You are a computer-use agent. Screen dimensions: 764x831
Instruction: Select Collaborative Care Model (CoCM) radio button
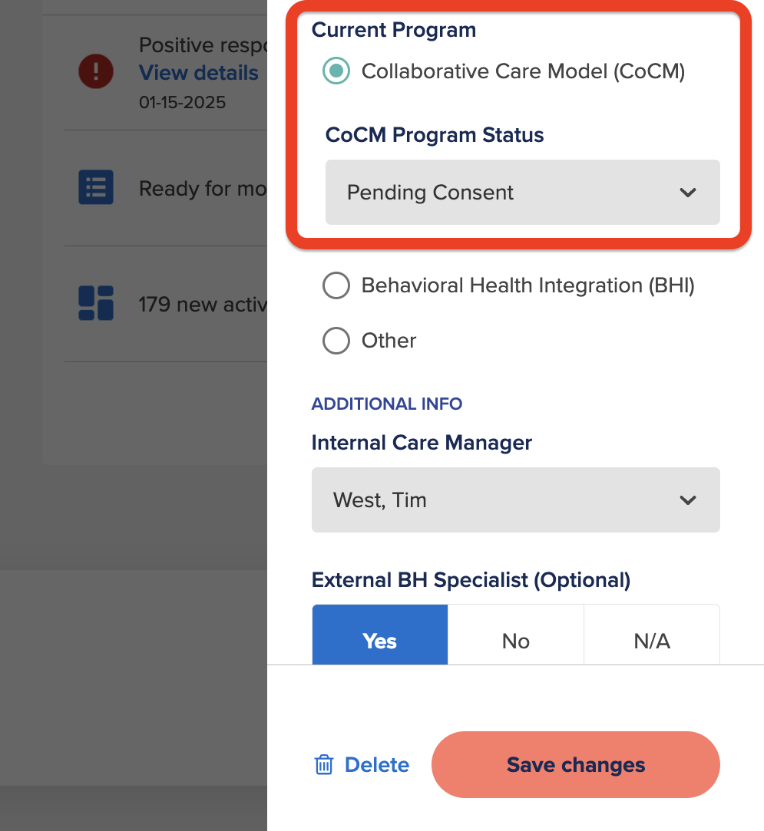coord(336,71)
